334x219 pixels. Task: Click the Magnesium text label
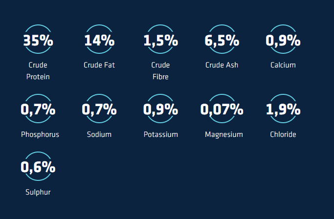(224, 134)
